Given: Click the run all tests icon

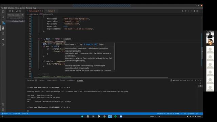Looking at the screenshot, I should tap(13, 11).
